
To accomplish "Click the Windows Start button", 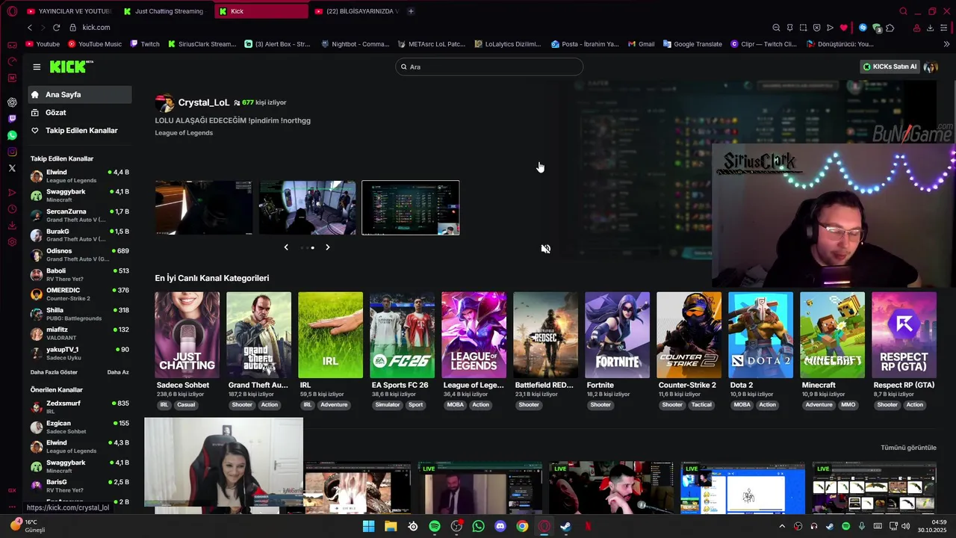I will pos(368,526).
